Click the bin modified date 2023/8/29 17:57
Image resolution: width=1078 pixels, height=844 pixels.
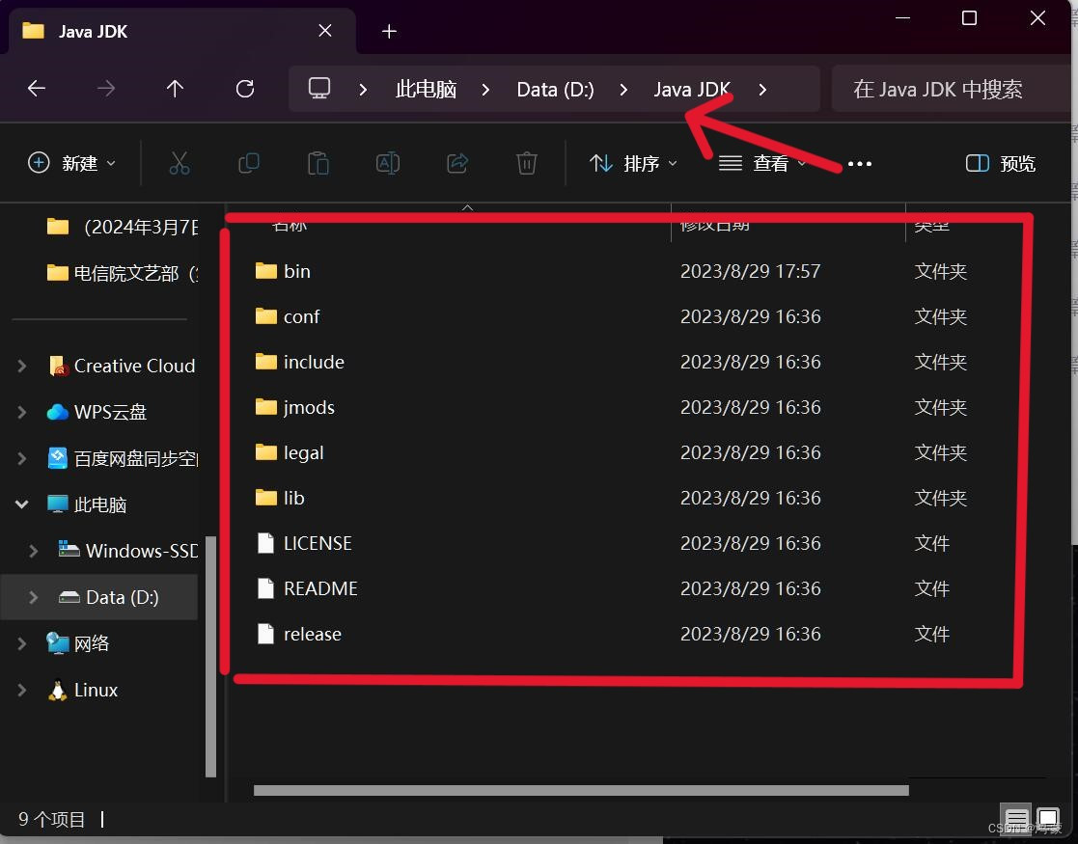pos(750,271)
